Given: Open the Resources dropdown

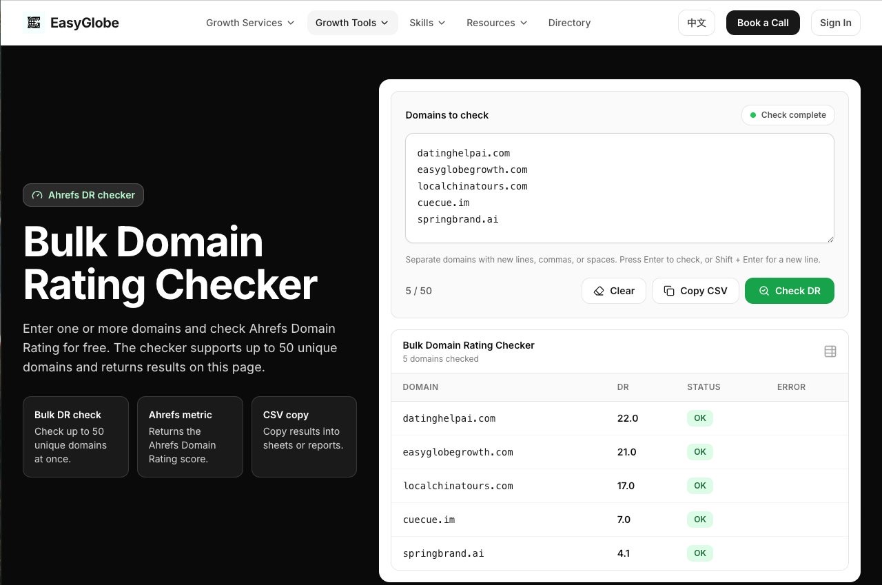Looking at the screenshot, I should (x=497, y=23).
